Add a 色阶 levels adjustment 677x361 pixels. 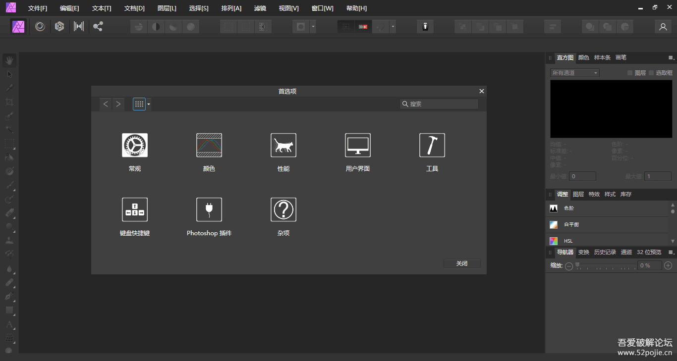[607, 208]
